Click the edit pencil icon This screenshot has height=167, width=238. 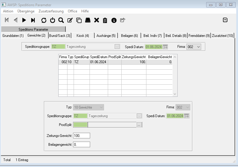pos(70,20)
